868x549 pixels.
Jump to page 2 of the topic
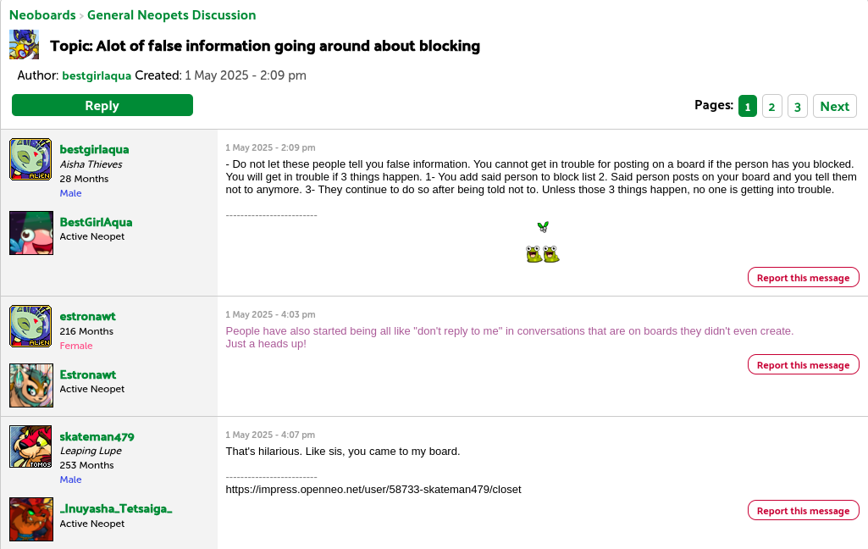[x=771, y=107]
